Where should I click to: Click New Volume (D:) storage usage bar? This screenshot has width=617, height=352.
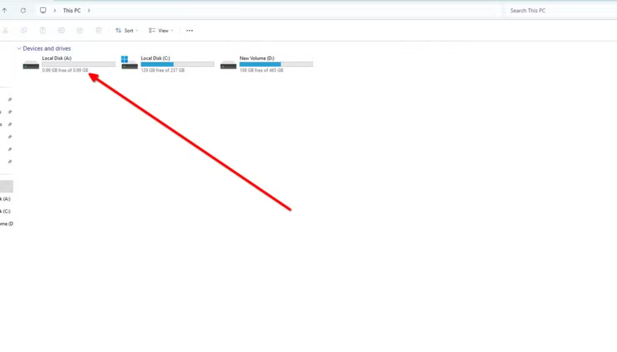(276, 64)
